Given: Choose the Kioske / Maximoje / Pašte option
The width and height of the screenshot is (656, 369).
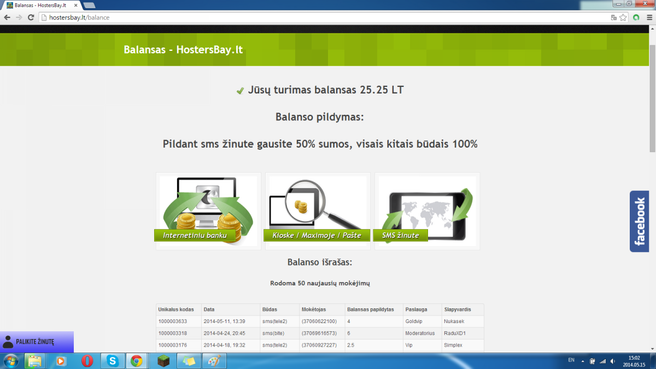Looking at the screenshot, I should coord(318,235).
